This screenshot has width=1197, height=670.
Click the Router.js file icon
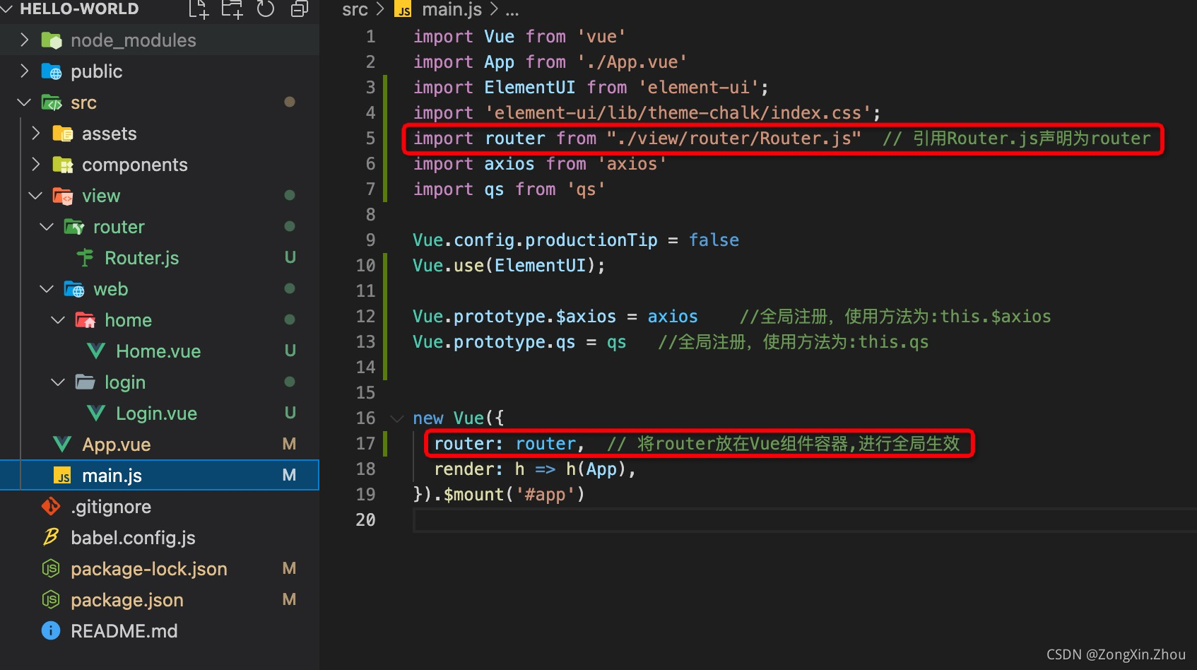(x=85, y=258)
